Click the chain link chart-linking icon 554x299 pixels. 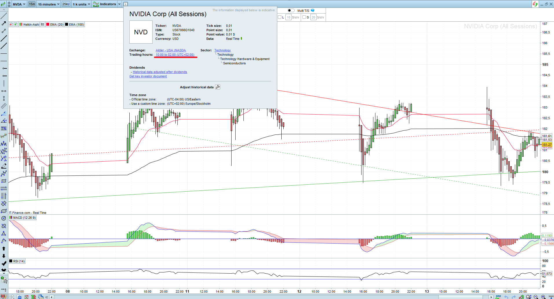click(9, 4)
